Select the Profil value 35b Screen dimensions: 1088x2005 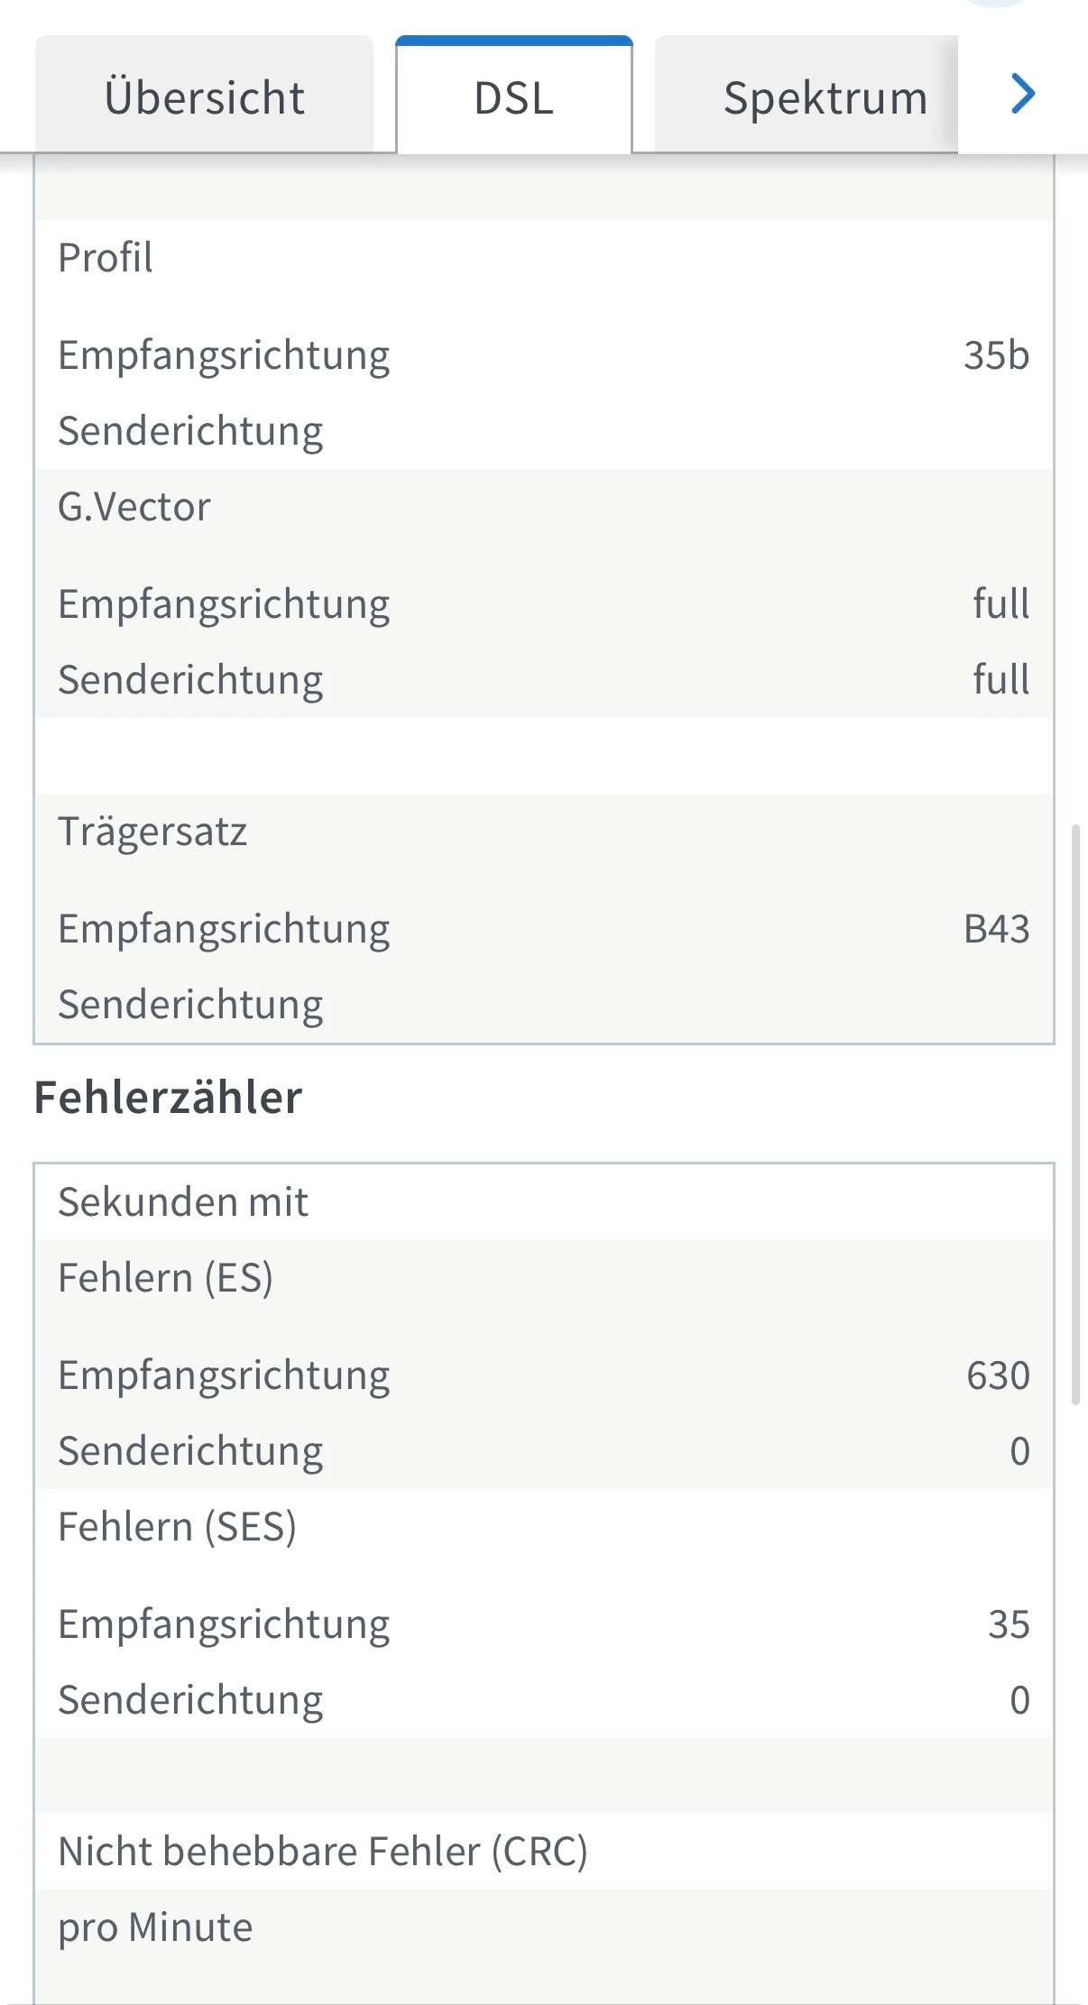[996, 355]
